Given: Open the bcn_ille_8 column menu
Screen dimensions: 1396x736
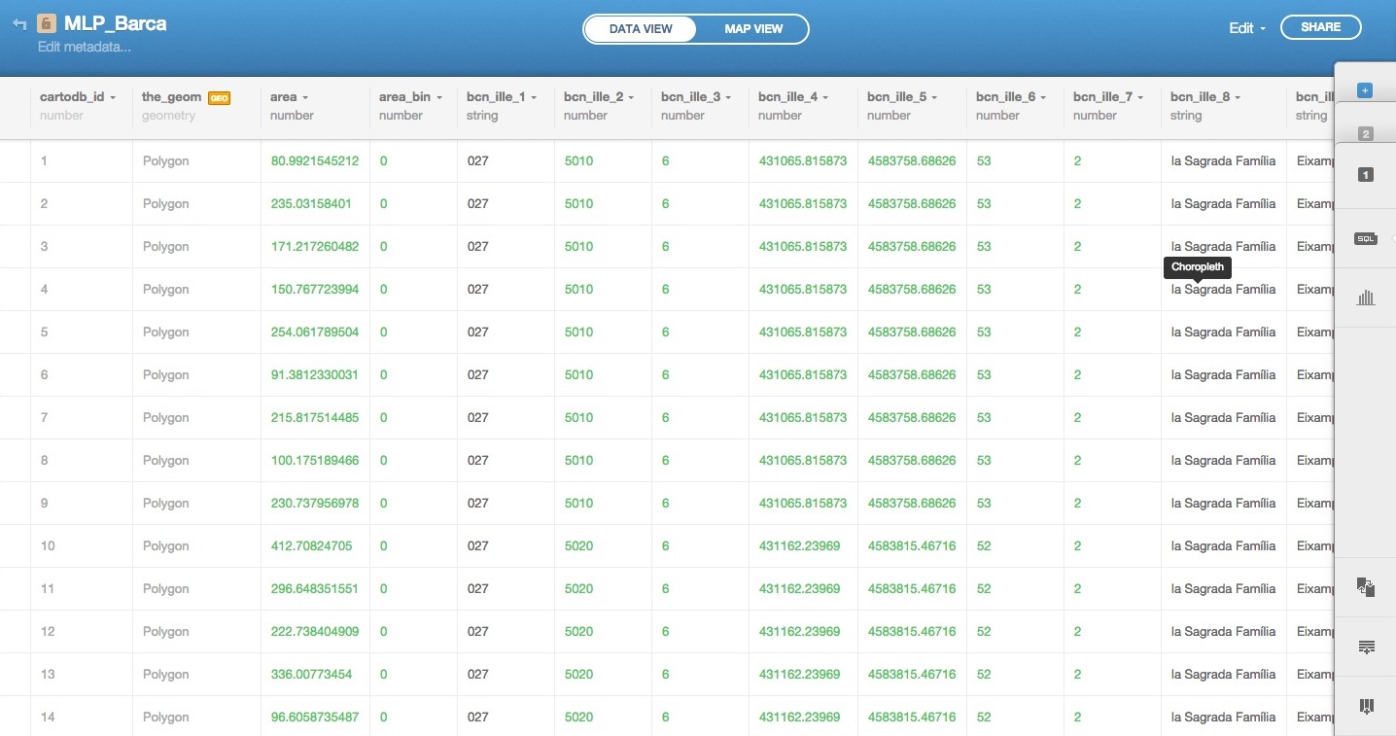Looking at the screenshot, I should (x=1238, y=98).
